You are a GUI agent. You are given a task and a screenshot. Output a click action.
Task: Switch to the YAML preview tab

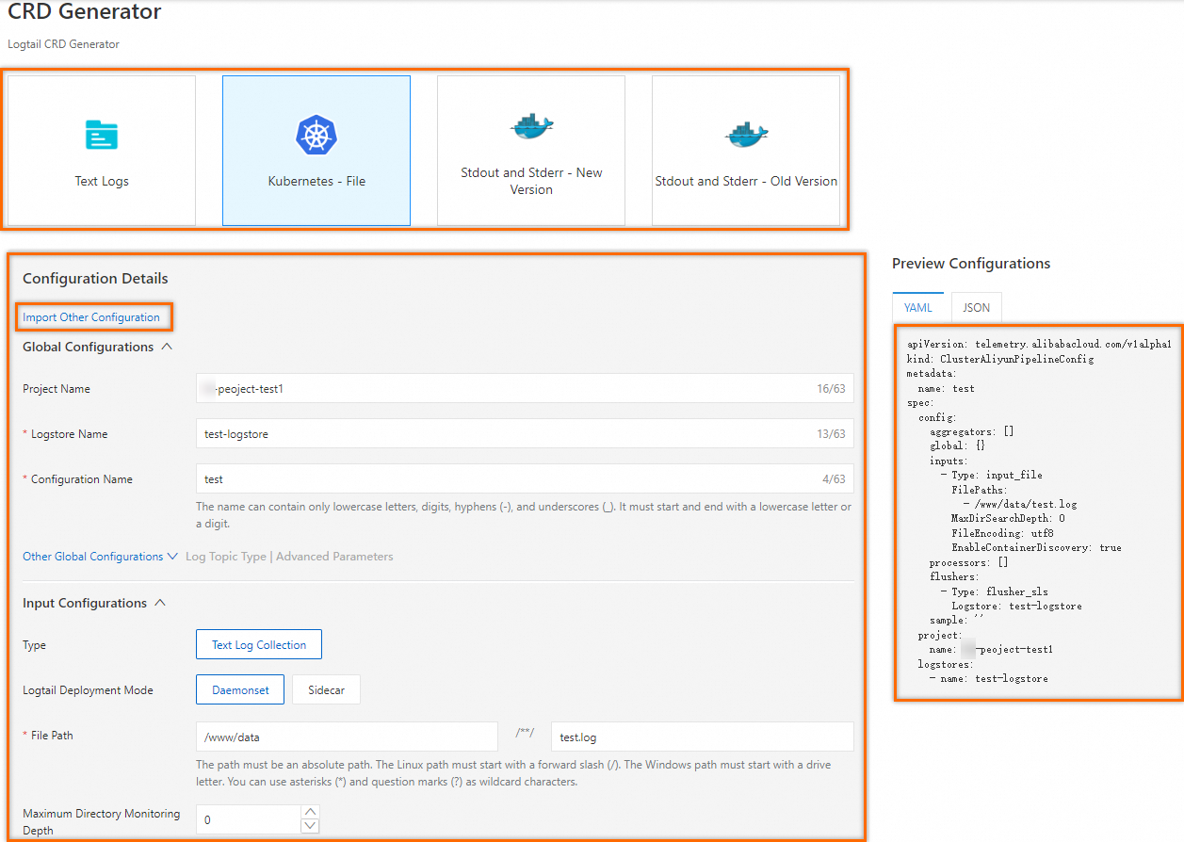(917, 307)
